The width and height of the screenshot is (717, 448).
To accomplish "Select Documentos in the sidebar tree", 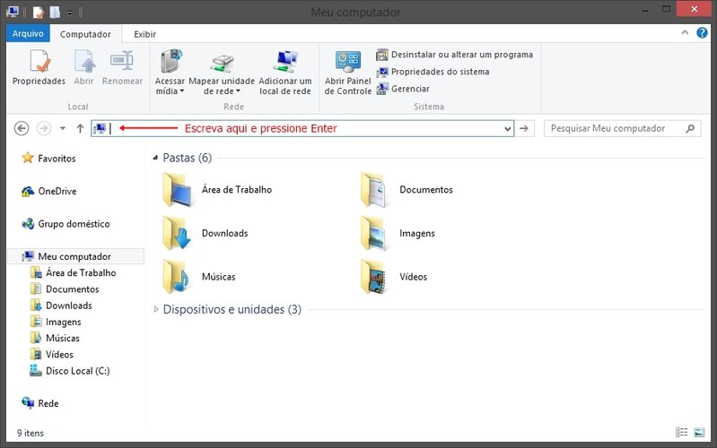I will 65,289.
